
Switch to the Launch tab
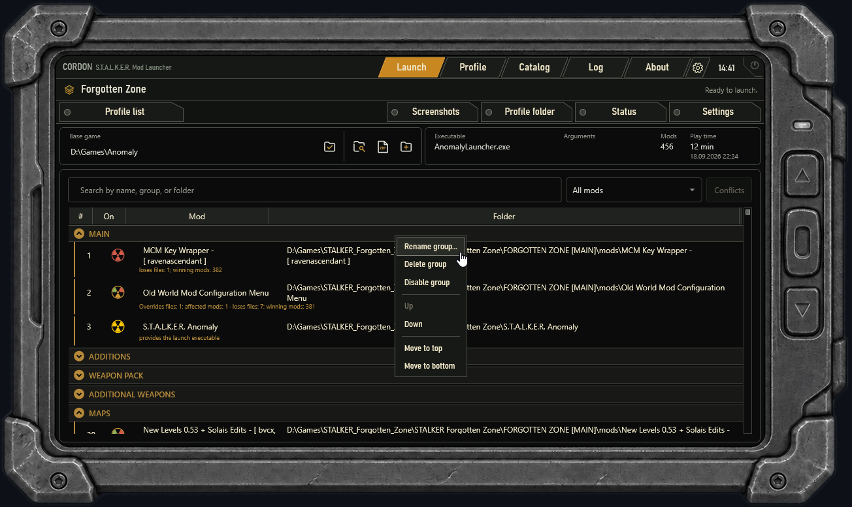[412, 67]
